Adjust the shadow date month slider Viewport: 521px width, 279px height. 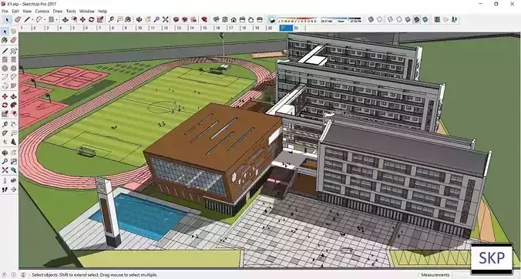(x=297, y=19)
